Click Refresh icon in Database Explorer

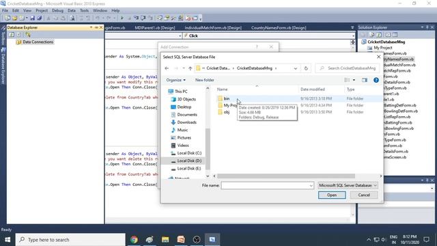(12, 35)
